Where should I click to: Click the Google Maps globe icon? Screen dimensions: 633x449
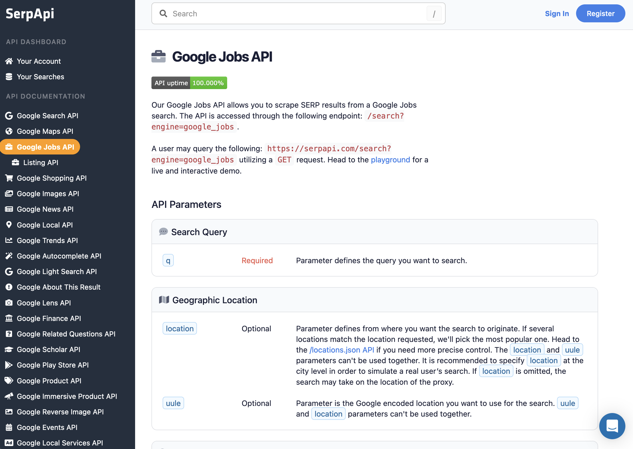coord(9,131)
